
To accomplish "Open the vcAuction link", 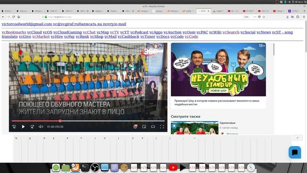I will point(173,32).
